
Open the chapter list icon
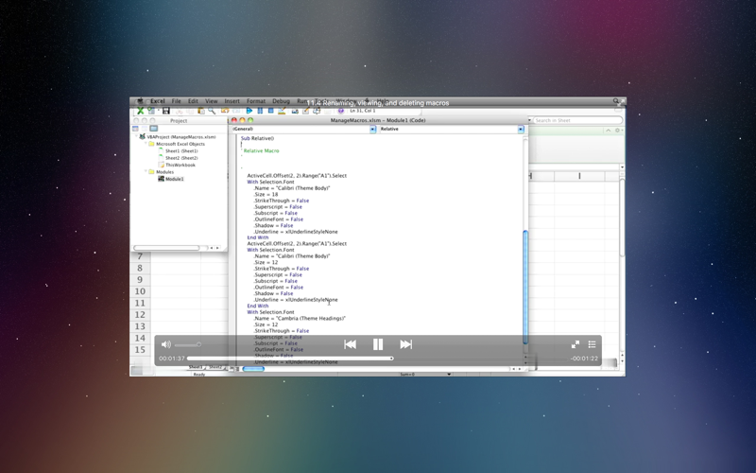pyautogui.click(x=593, y=344)
